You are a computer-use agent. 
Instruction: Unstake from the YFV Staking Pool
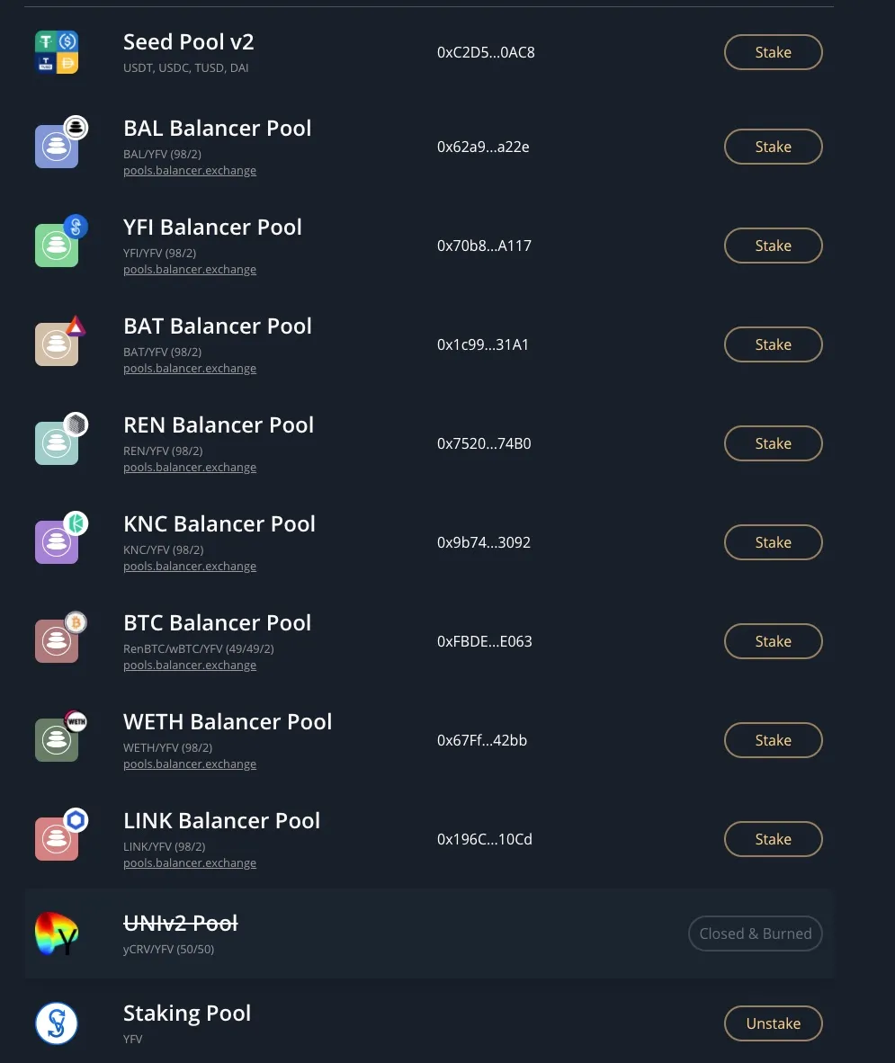point(773,1023)
